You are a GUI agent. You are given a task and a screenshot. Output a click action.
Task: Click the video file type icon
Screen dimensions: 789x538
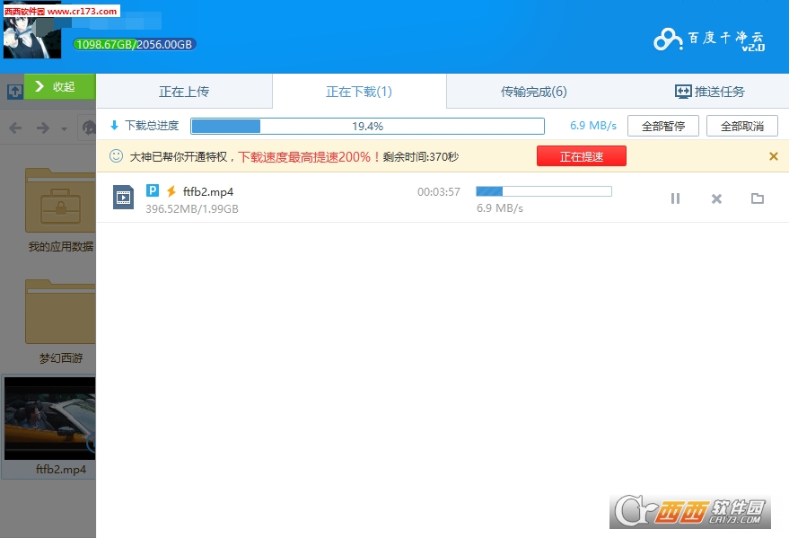[x=123, y=198]
